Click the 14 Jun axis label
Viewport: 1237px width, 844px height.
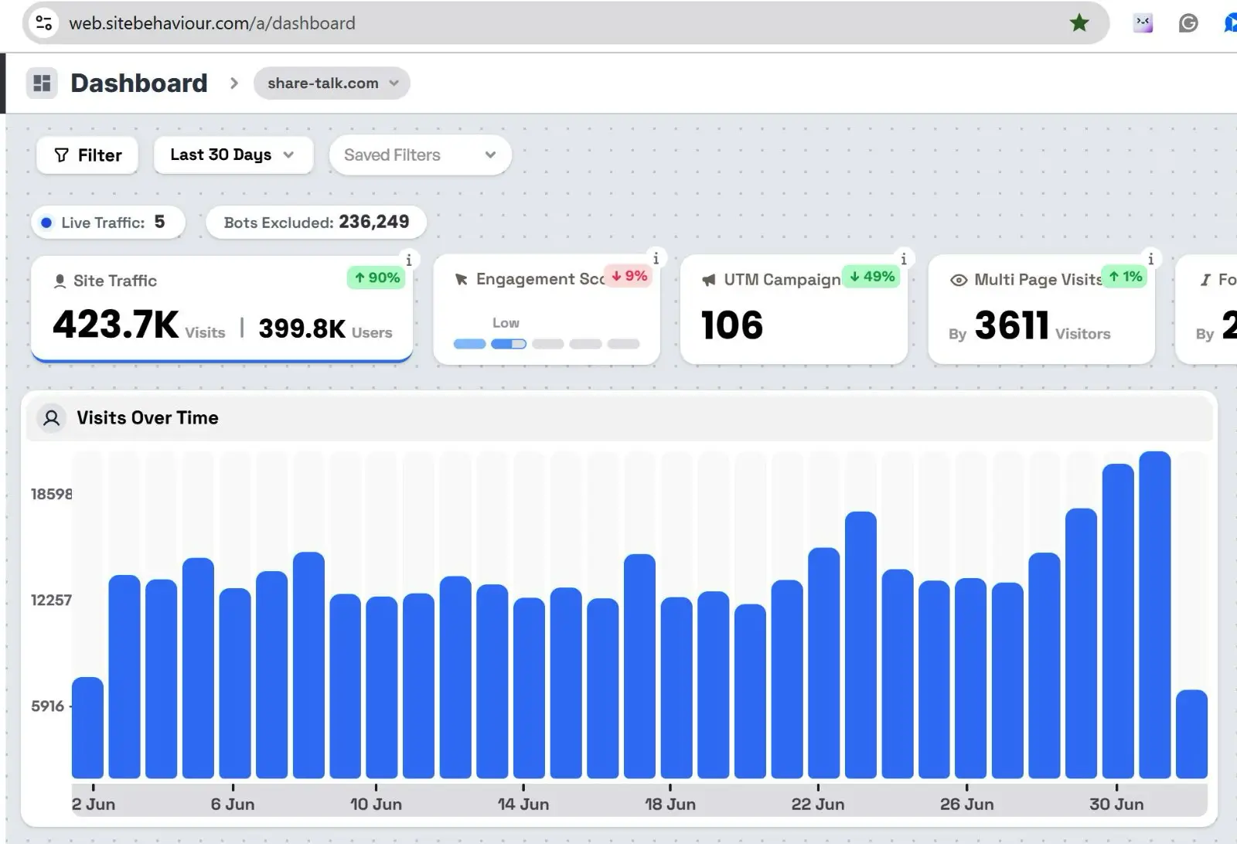click(x=523, y=804)
